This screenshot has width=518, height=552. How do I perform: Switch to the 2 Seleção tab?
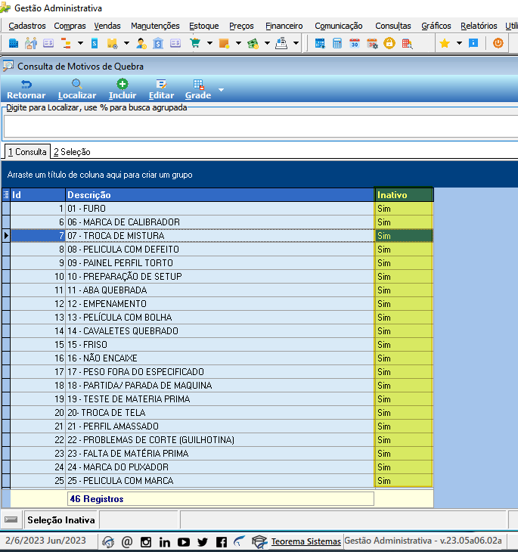click(72, 152)
